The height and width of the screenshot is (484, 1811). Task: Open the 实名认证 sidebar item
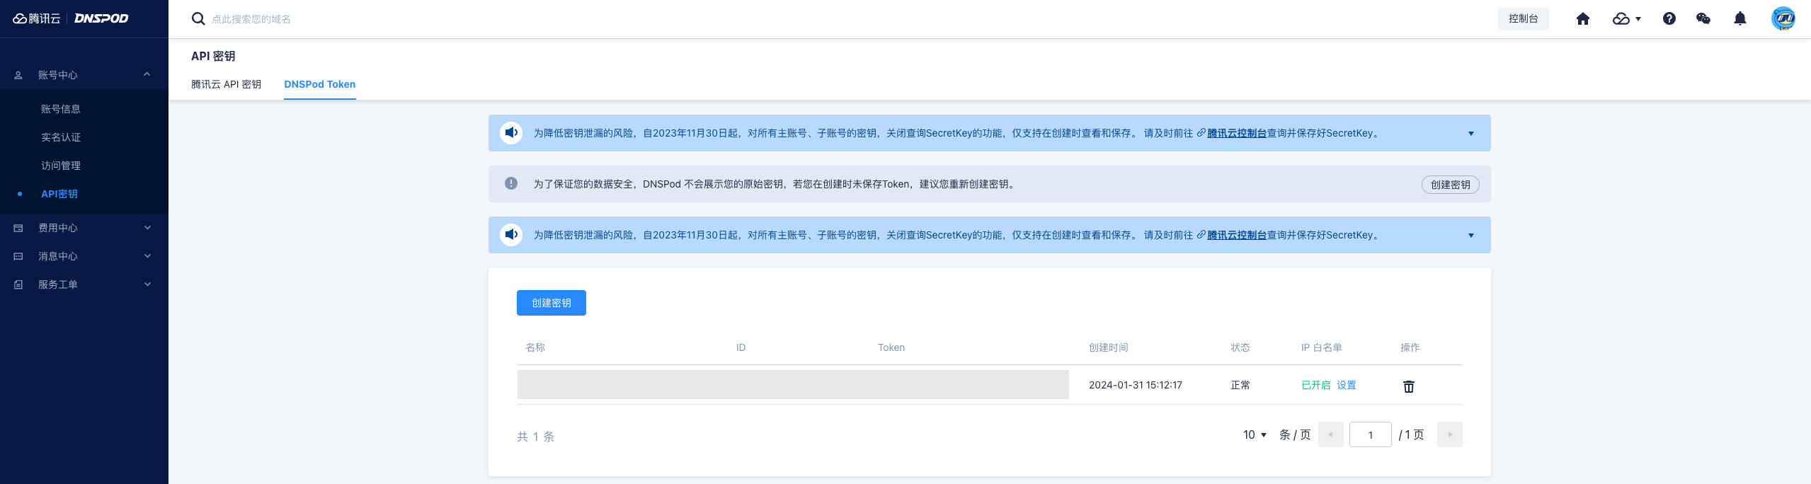(x=61, y=137)
